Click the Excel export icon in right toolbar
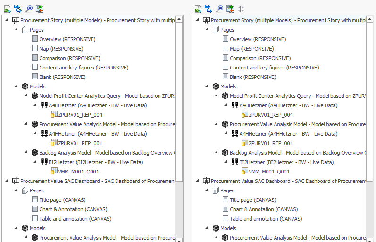The image size is (376, 242). pyautogui.click(x=198, y=9)
